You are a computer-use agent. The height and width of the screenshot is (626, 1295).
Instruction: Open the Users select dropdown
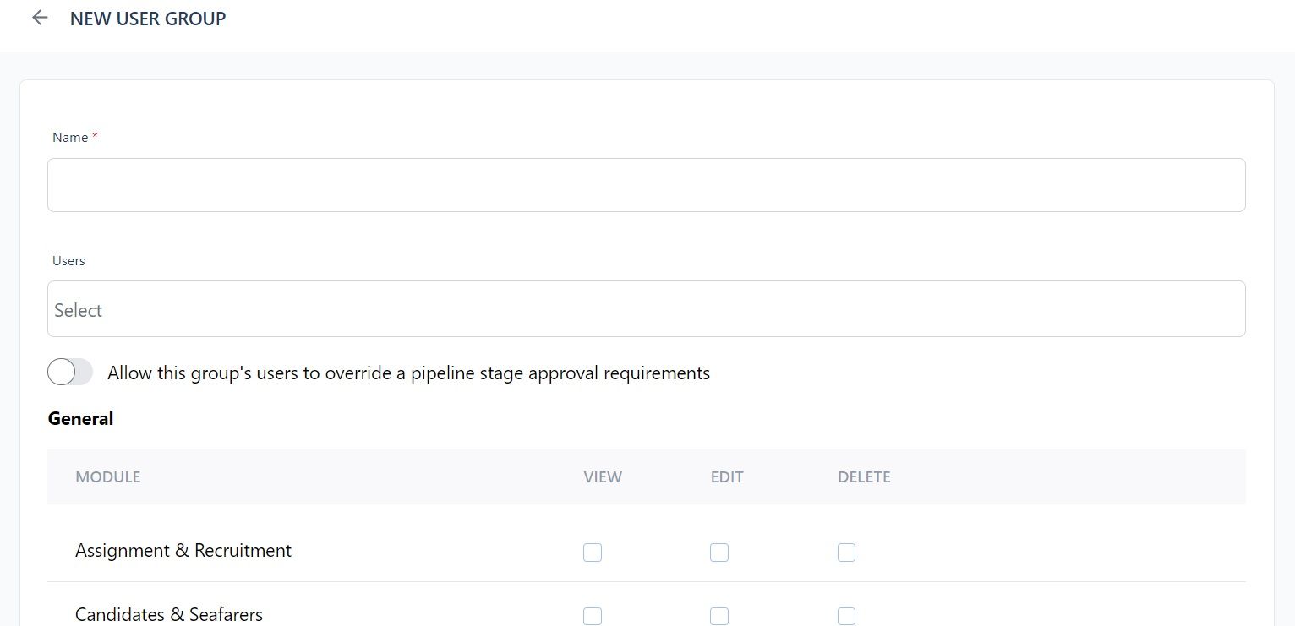click(646, 309)
